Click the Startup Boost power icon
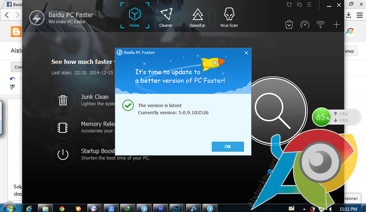Screen dimensions: 366x212 tap(63, 155)
